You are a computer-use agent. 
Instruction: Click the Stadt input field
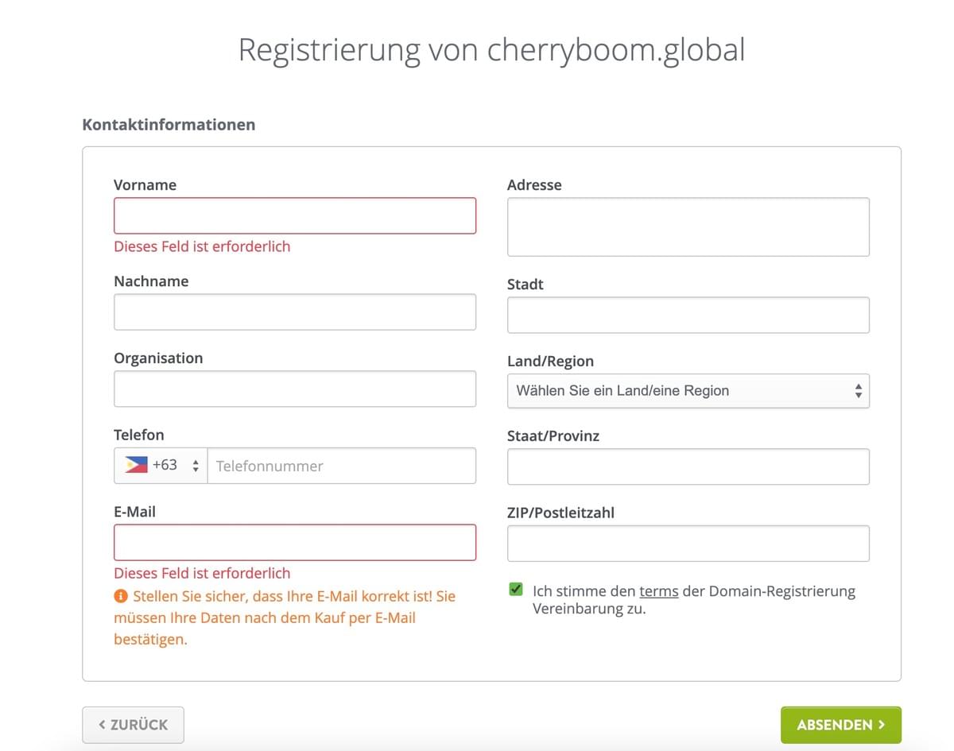tap(688, 315)
